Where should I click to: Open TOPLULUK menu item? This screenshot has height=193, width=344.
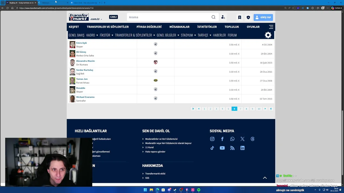232,27
